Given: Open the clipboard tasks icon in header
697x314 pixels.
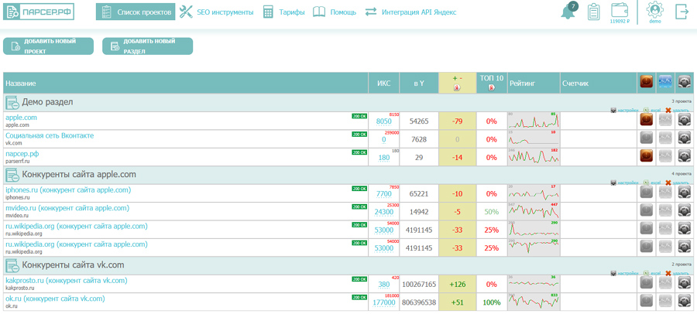Looking at the screenshot, I should pos(593,12).
